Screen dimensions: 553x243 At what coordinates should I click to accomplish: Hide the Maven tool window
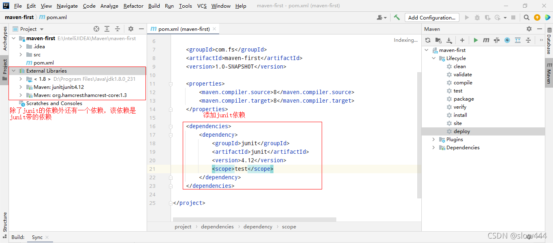tap(540, 29)
